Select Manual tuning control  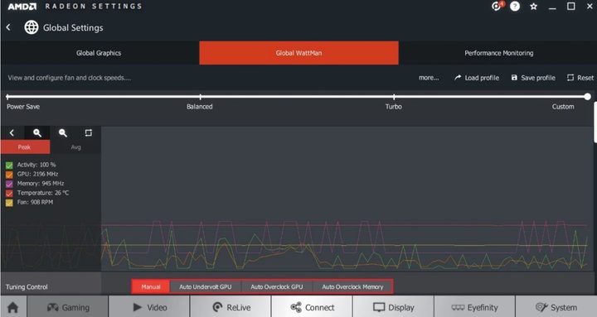[x=151, y=286]
